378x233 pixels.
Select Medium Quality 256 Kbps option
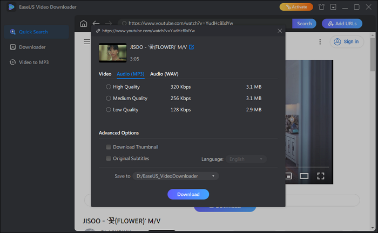pos(109,98)
